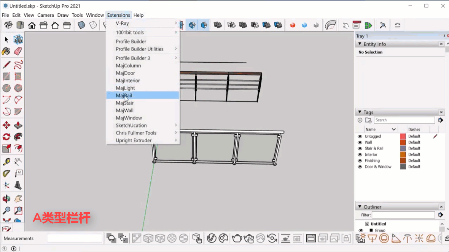Screen dimensions: 449x252
Task: Collapse the Tags panel header
Action: click(360, 112)
